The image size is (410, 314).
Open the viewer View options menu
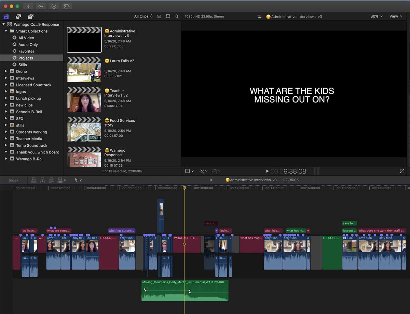(396, 16)
